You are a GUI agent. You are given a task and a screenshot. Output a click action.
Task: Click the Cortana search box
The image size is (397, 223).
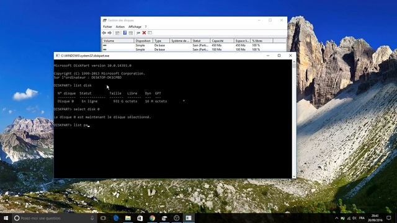click(x=55, y=218)
